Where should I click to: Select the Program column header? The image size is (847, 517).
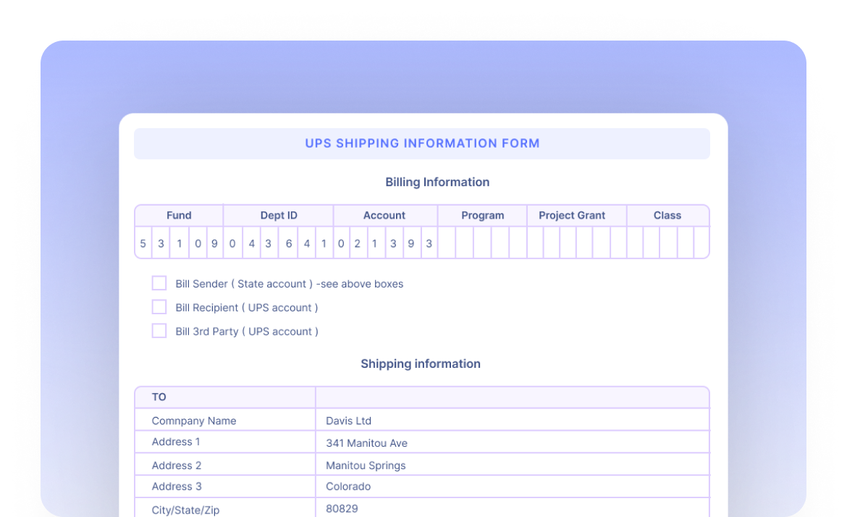(482, 215)
